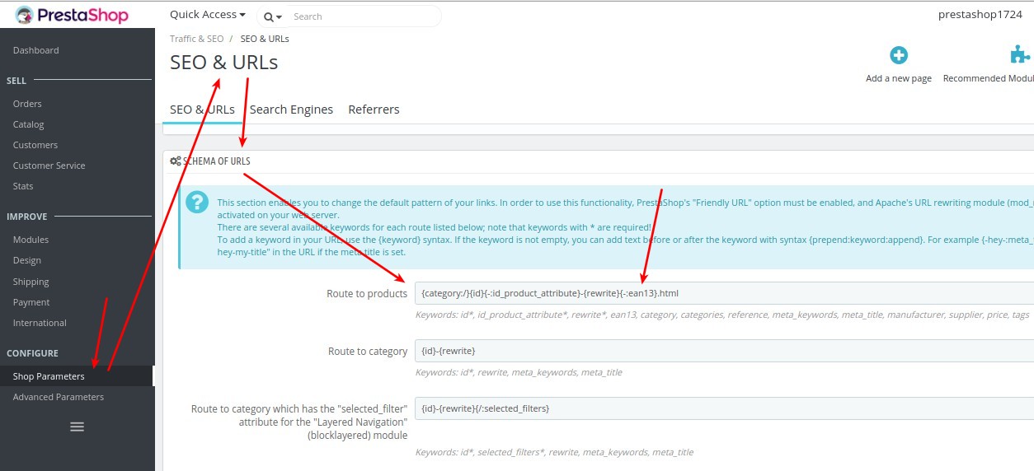This screenshot has height=471, width=1034.
Task: Click the prestashop1724 shop name link
Action: [980, 14]
